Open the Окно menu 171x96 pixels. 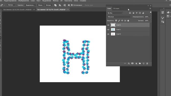(76, 1)
